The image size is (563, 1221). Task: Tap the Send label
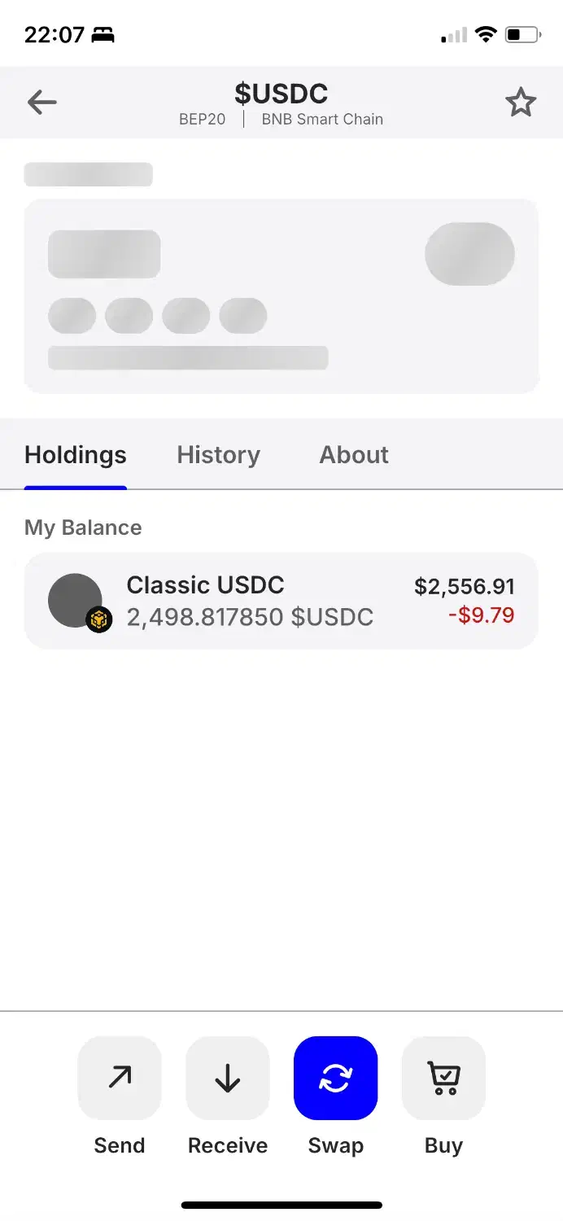click(x=120, y=1145)
